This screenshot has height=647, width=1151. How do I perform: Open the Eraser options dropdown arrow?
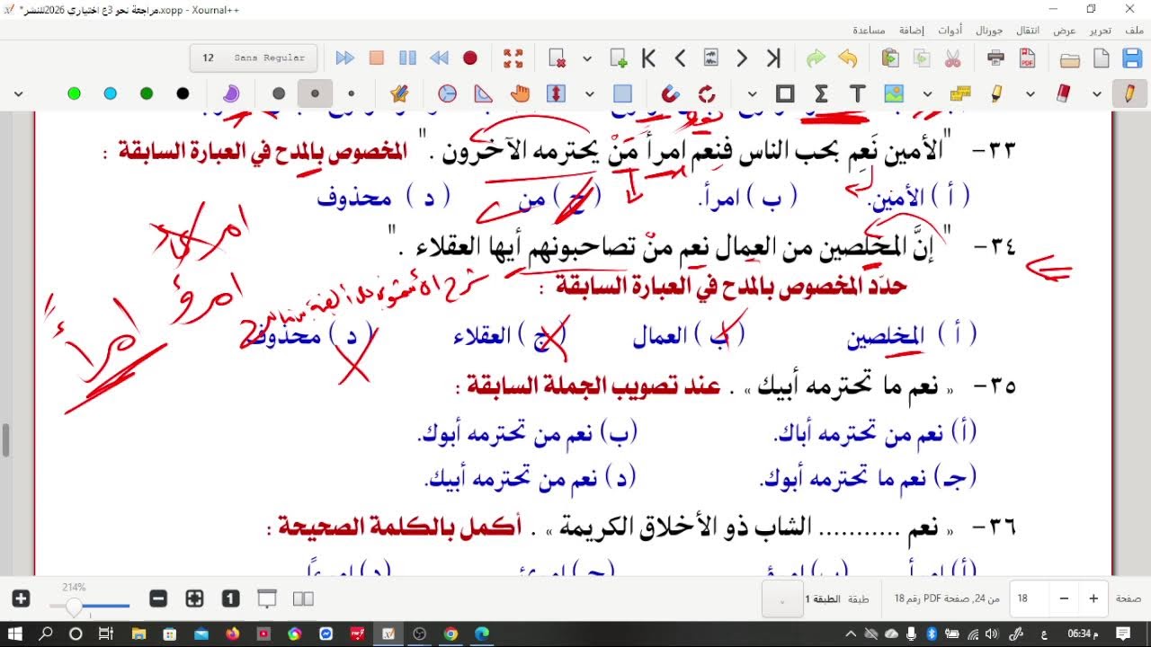1097,93
